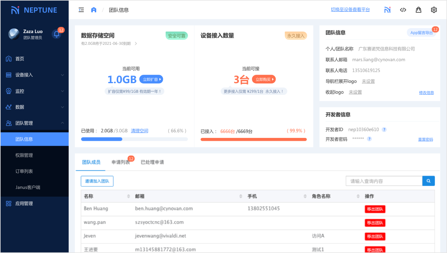The width and height of the screenshot is (447, 253).
Task: Sort table by 手机 column
Action: tap(305, 196)
